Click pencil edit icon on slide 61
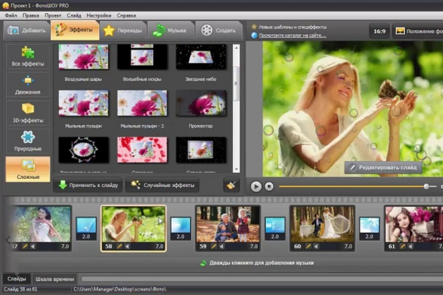The height and width of the screenshot is (295, 443). 403,247
